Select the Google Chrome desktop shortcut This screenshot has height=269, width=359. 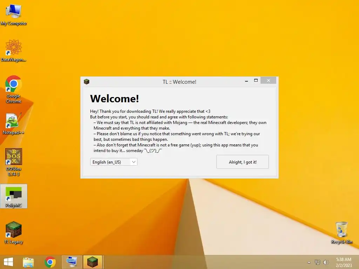point(14,89)
